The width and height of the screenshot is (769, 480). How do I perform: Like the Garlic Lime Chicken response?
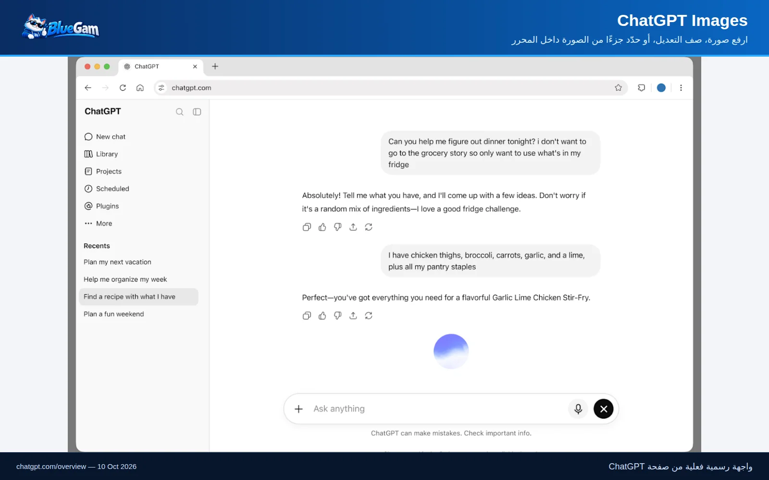pos(322,315)
